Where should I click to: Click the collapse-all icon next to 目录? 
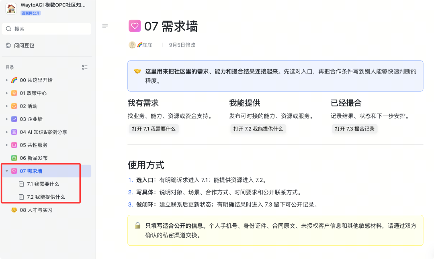tap(85, 67)
